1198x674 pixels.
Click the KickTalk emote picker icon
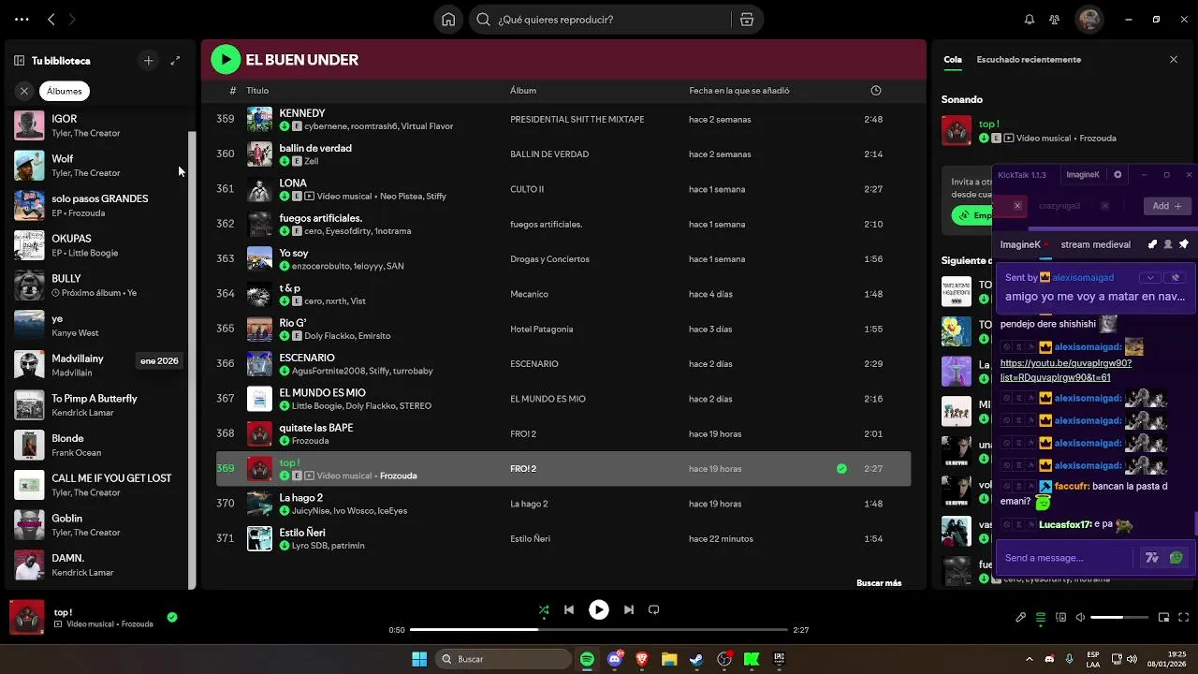pyautogui.click(x=1176, y=558)
